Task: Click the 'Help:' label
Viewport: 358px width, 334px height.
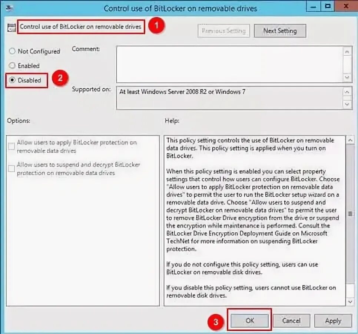Action: (x=172, y=121)
